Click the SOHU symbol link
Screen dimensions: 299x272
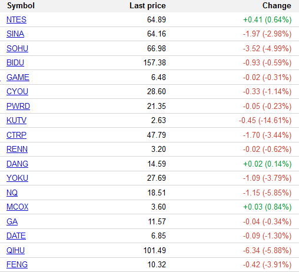[x=17, y=48]
